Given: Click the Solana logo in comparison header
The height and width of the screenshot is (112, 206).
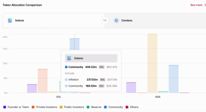Looking at the screenshot, I should pos(10,21).
